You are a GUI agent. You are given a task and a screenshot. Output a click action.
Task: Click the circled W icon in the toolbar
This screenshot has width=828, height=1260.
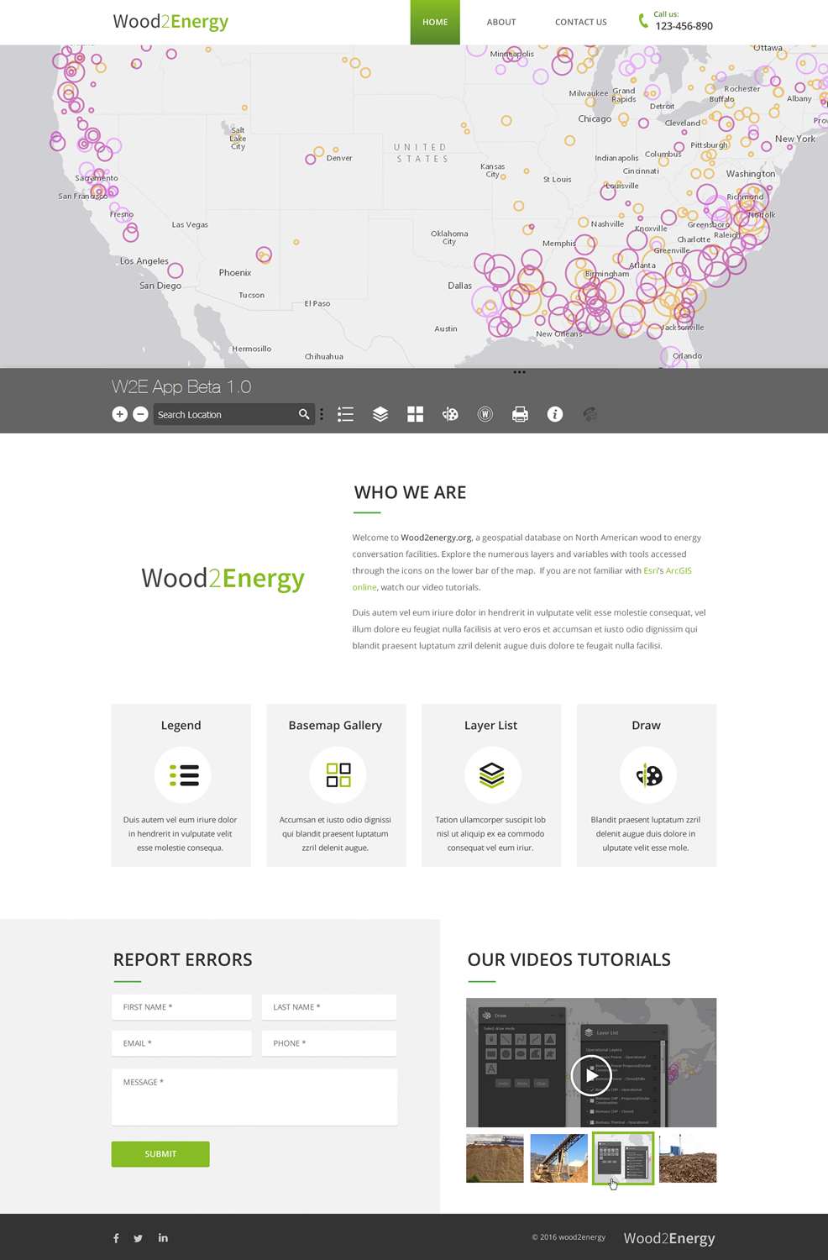pyautogui.click(x=485, y=414)
